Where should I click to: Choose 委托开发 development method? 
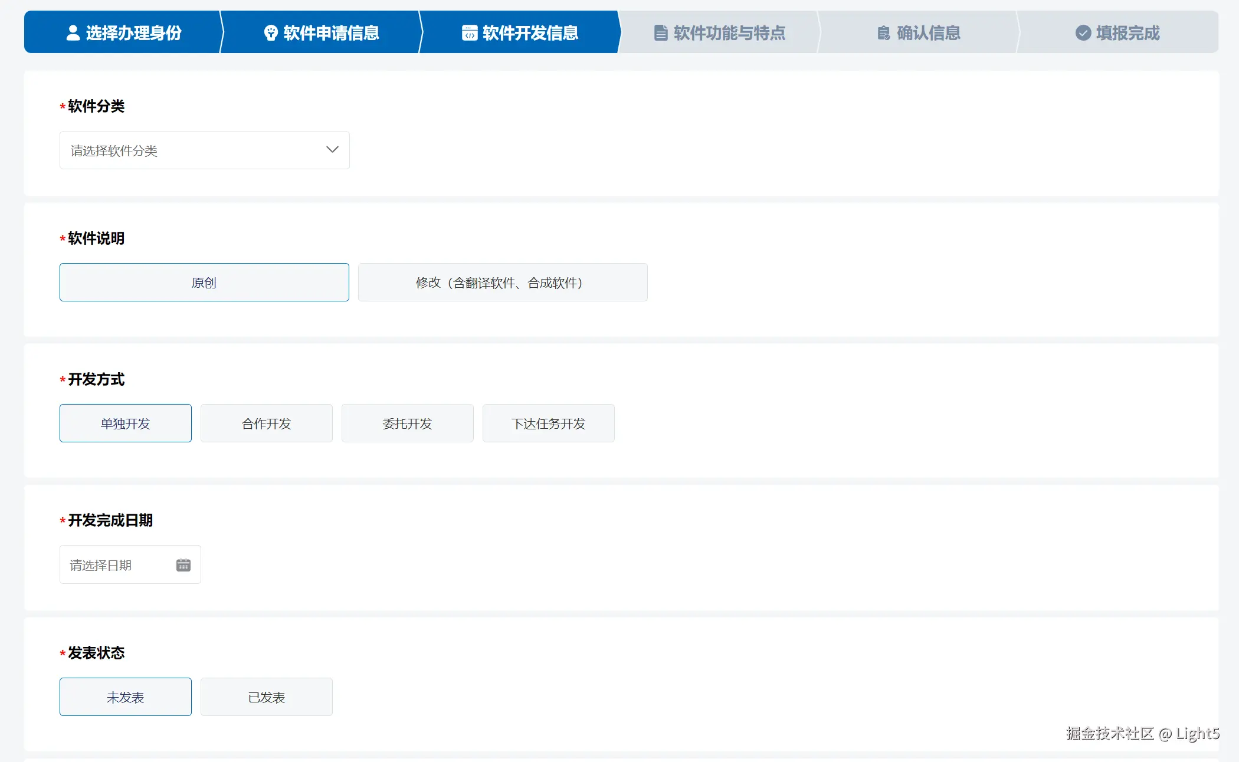[x=407, y=423]
